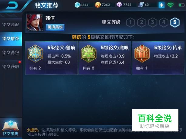Screen dimensions: 186x139
Task: Go to the 铭文获取 tab
Action: click(x=11, y=66)
